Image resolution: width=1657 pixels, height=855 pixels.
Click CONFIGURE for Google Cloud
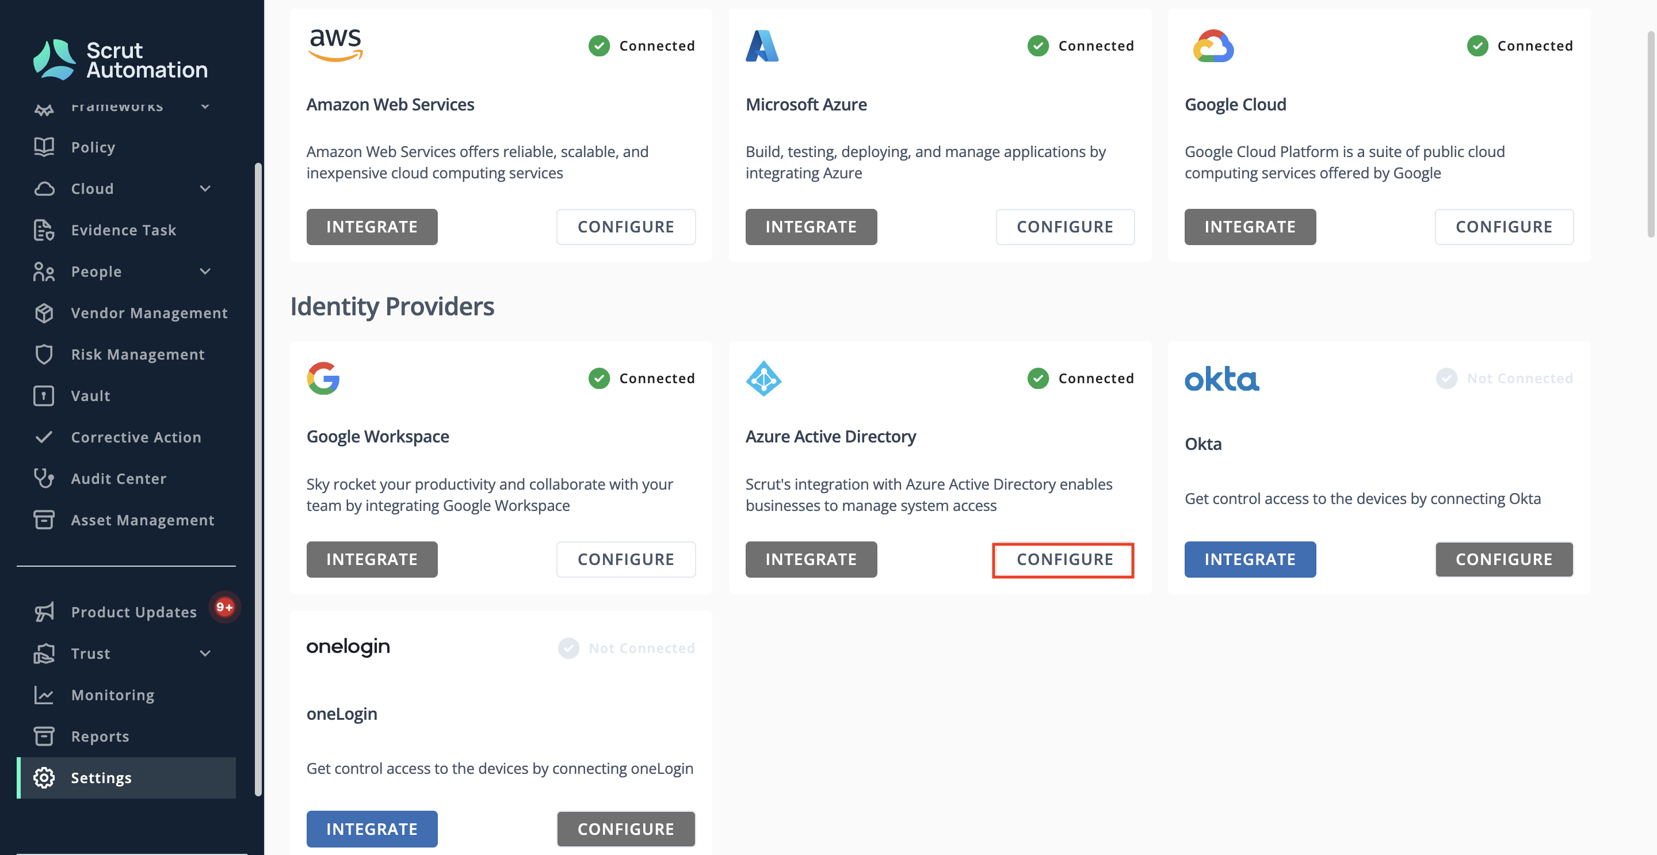(1504, 227)
